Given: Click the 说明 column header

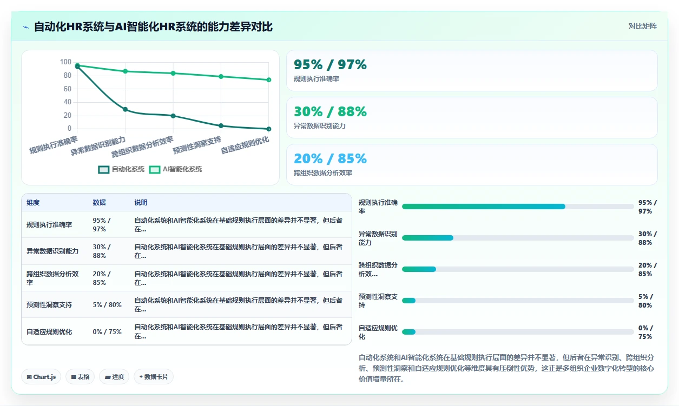Looking at the screenshot, I should click(141, 203).
